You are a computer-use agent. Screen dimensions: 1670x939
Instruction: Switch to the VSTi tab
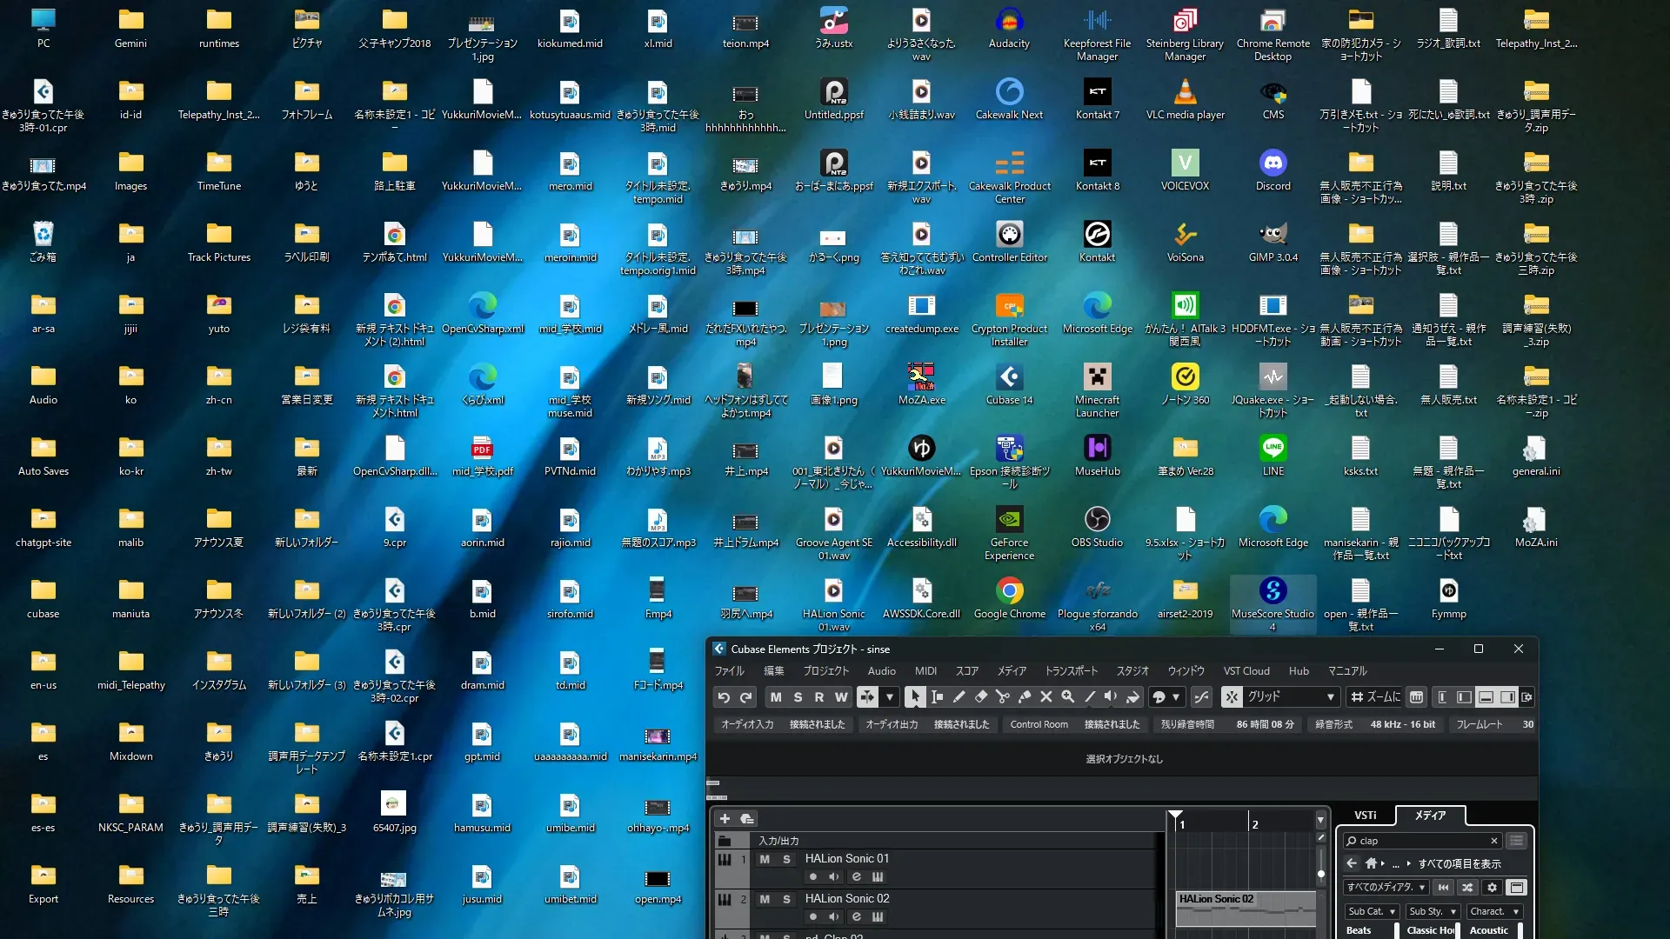1365,816
